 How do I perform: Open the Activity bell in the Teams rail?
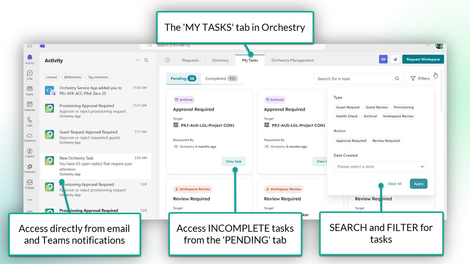[x=30, y=59]
